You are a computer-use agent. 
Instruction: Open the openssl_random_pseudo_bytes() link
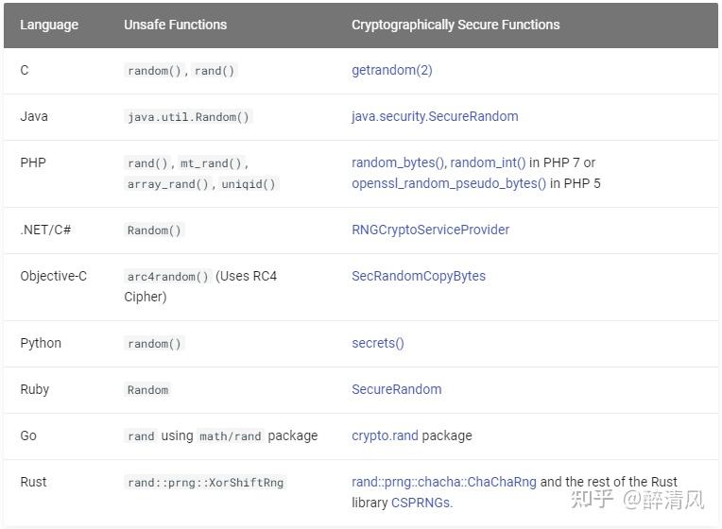click(449, 183)
